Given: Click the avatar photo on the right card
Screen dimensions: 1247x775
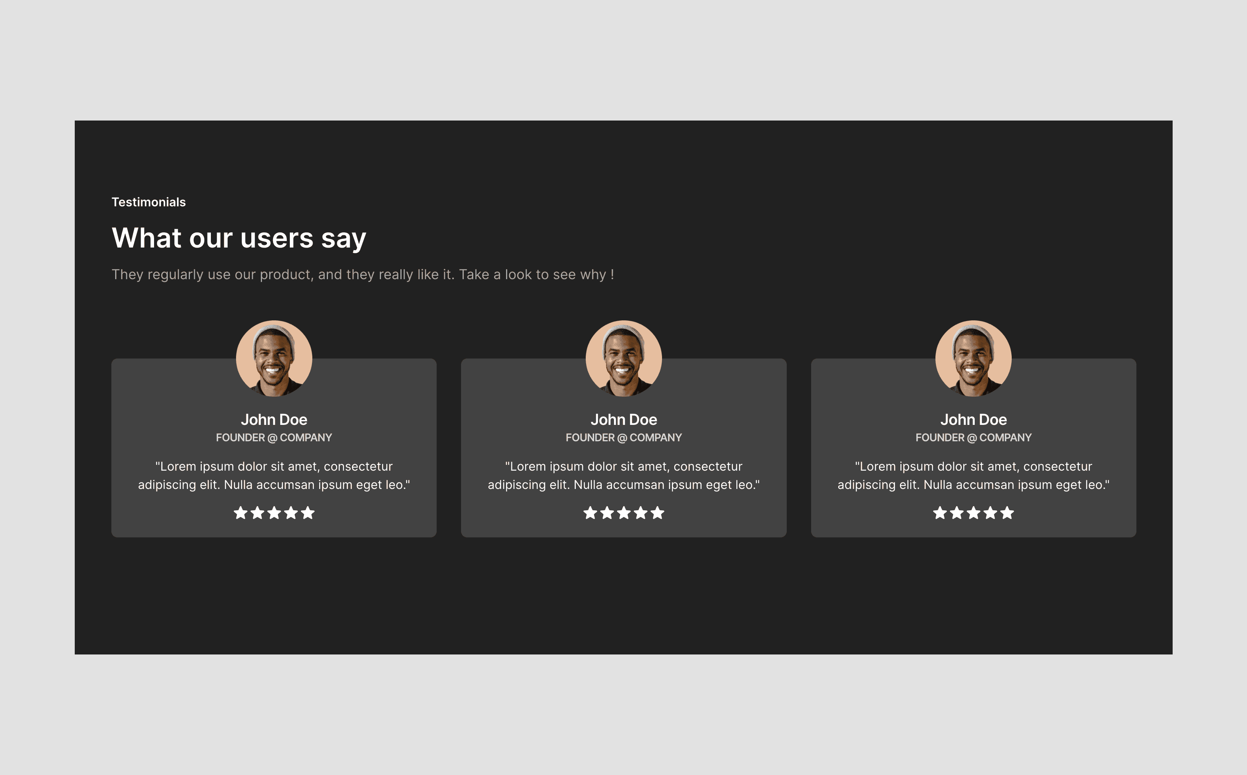Looking at the screenshot, I should [973, 358].
